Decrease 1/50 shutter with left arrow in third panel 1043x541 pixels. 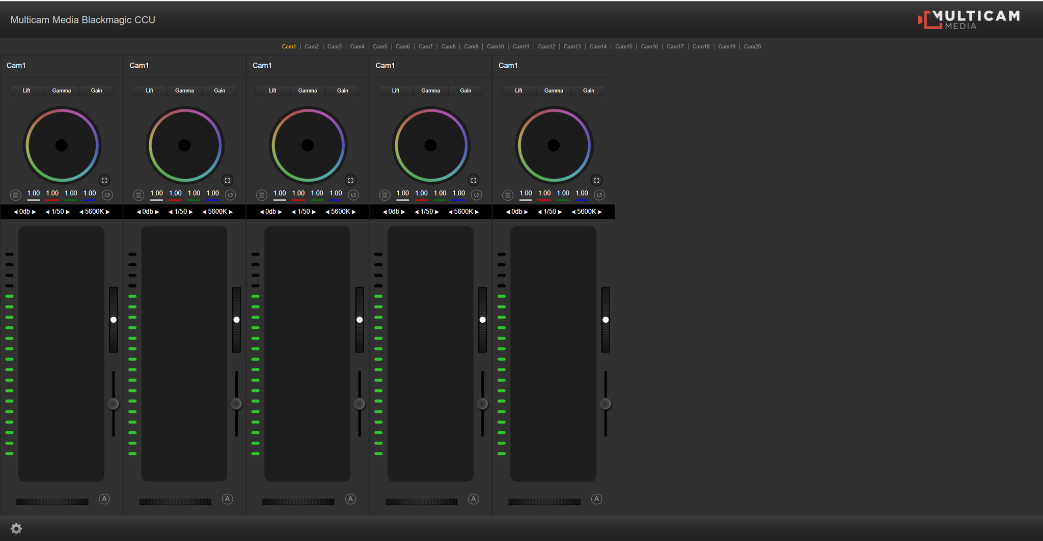(293, 212)
